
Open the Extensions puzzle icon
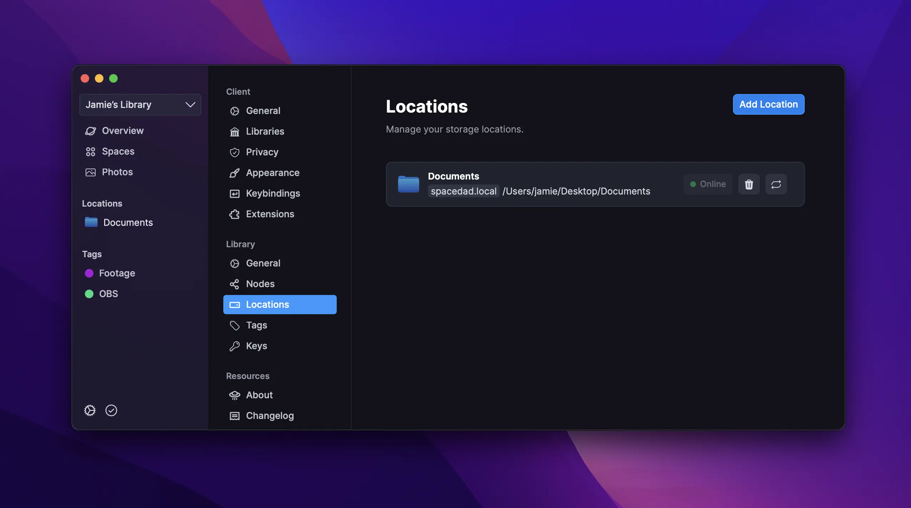[234, 214]
